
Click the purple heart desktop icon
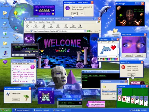5,62
